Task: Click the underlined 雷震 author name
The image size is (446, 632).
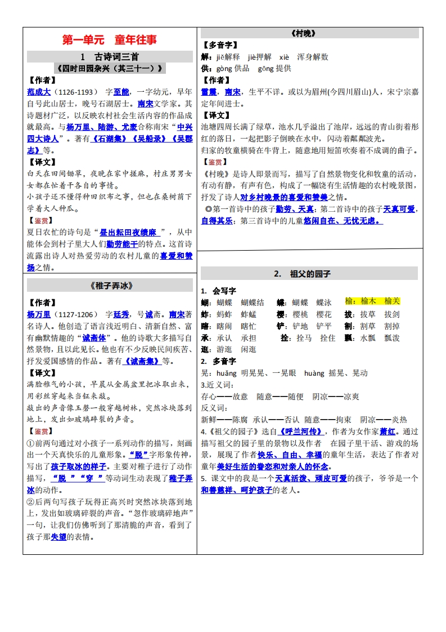Action: coord(209,92)
